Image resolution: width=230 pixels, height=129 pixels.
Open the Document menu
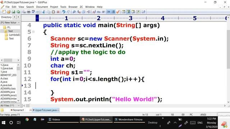[x=42, y=7]
